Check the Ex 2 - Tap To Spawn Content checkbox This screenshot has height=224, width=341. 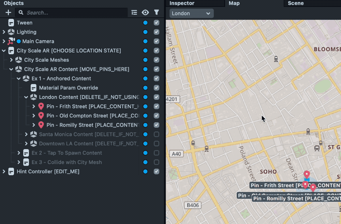[157, 153]
